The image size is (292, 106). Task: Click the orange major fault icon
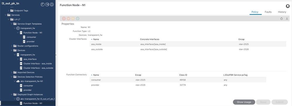(x=68, y=18)
